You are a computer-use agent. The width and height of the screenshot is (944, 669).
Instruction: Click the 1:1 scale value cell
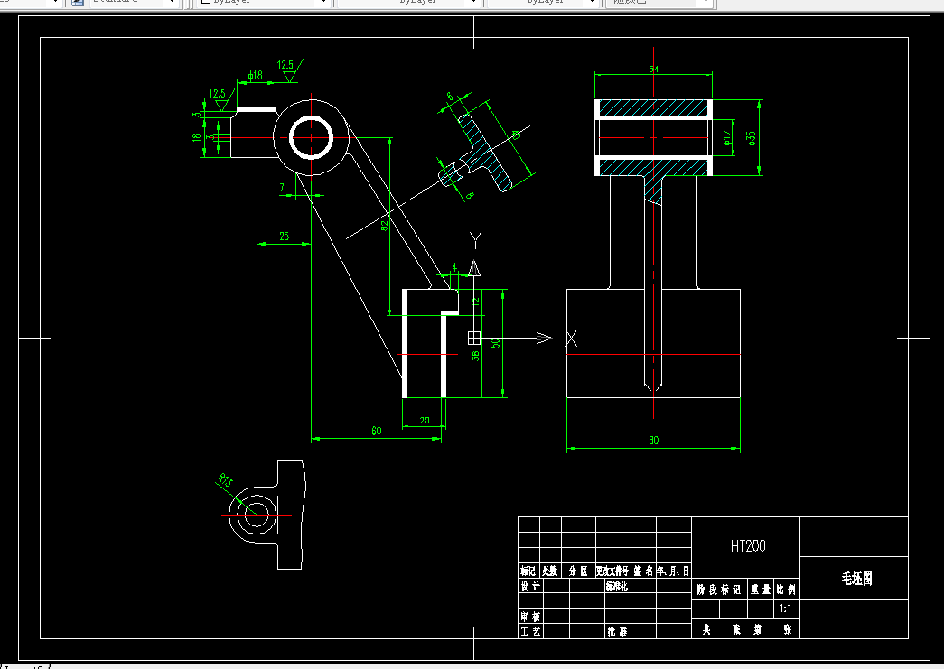tap(786, 609)
